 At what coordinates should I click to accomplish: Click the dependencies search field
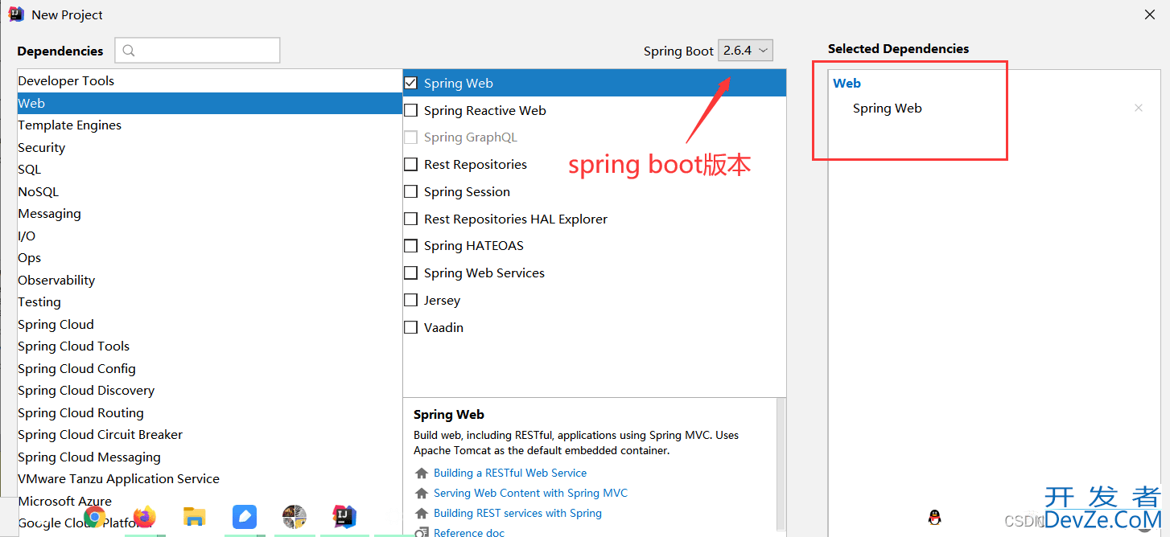(197, 50)
